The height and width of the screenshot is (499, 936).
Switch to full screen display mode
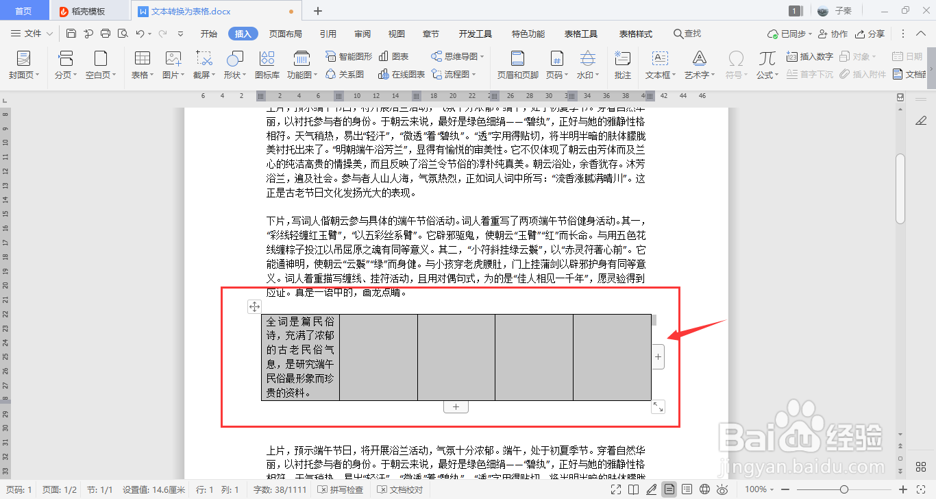(616, 489)
